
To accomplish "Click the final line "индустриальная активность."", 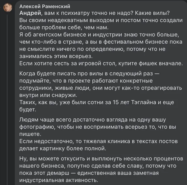I will point(59,180).
